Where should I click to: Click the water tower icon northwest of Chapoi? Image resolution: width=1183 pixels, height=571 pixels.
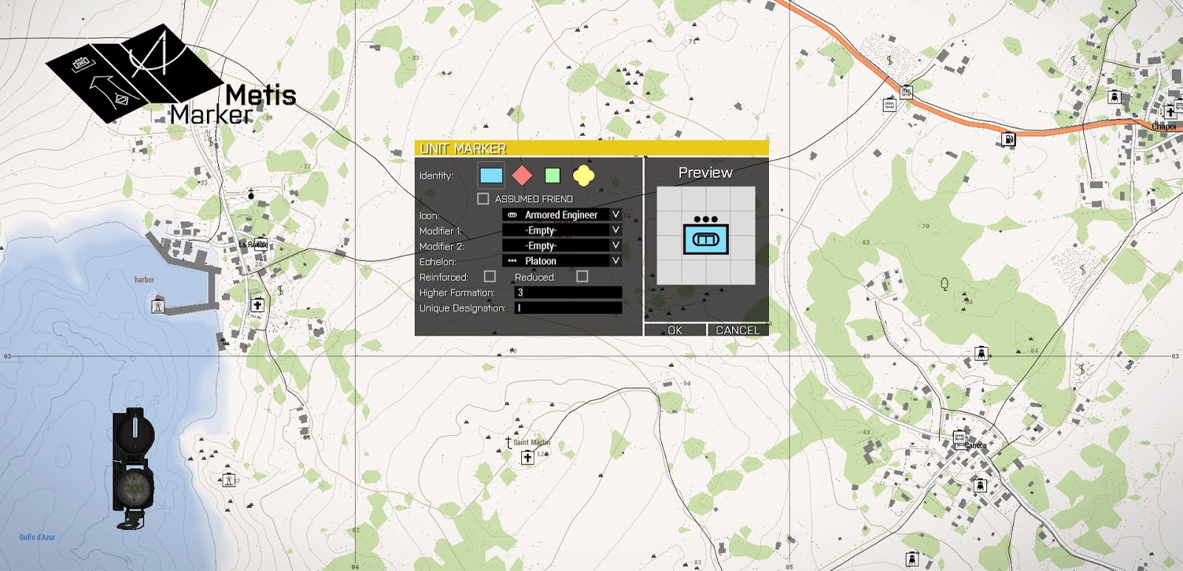pyautogui.click(x=1113, y=97)
